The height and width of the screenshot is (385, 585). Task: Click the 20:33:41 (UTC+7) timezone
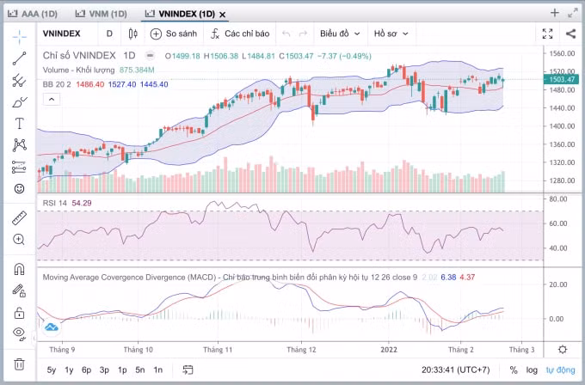point(456,370)
